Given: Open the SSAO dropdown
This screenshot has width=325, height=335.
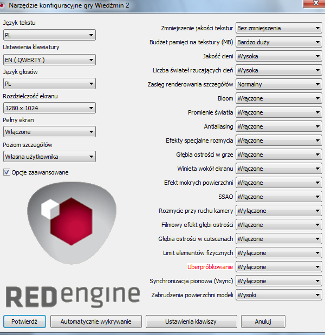Looking at the screenshot, I should point(279,197).
